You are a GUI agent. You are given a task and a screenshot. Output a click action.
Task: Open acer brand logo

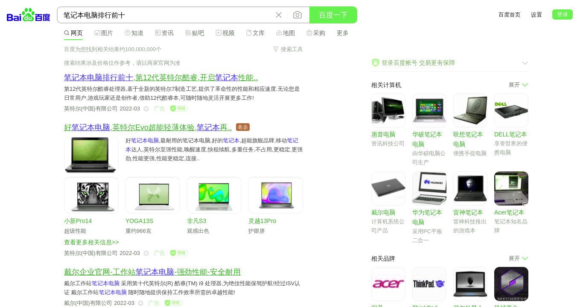pyautogui.click(x=388, y=284)
